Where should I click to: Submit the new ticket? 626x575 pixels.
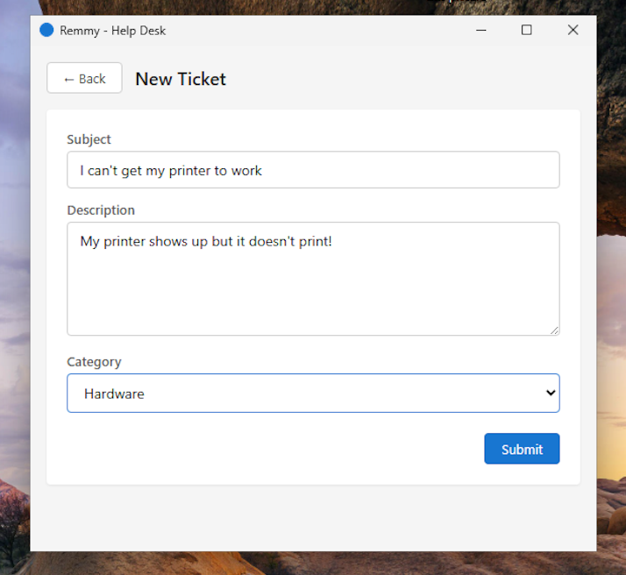click(522, 449)
